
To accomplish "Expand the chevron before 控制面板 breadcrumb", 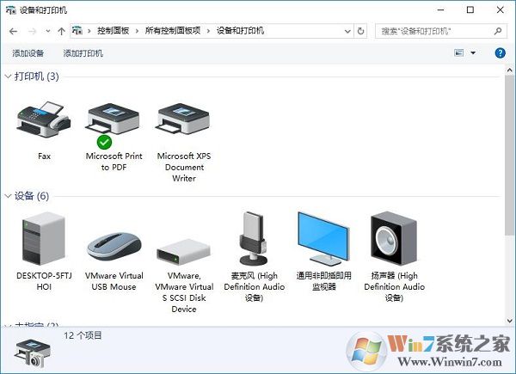I will point(89,32).
